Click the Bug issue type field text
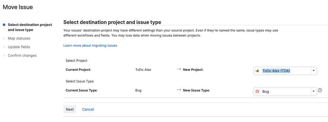The image size is (328, 122). [266, 91]
